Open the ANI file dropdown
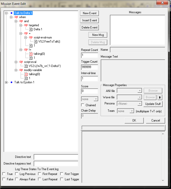 (x=140, y=91)
